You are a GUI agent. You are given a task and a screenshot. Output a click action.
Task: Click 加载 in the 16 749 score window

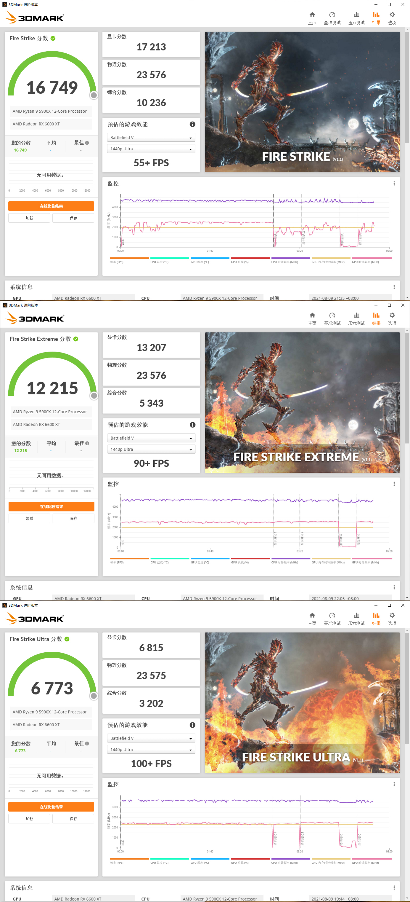(x=29, y=218)
